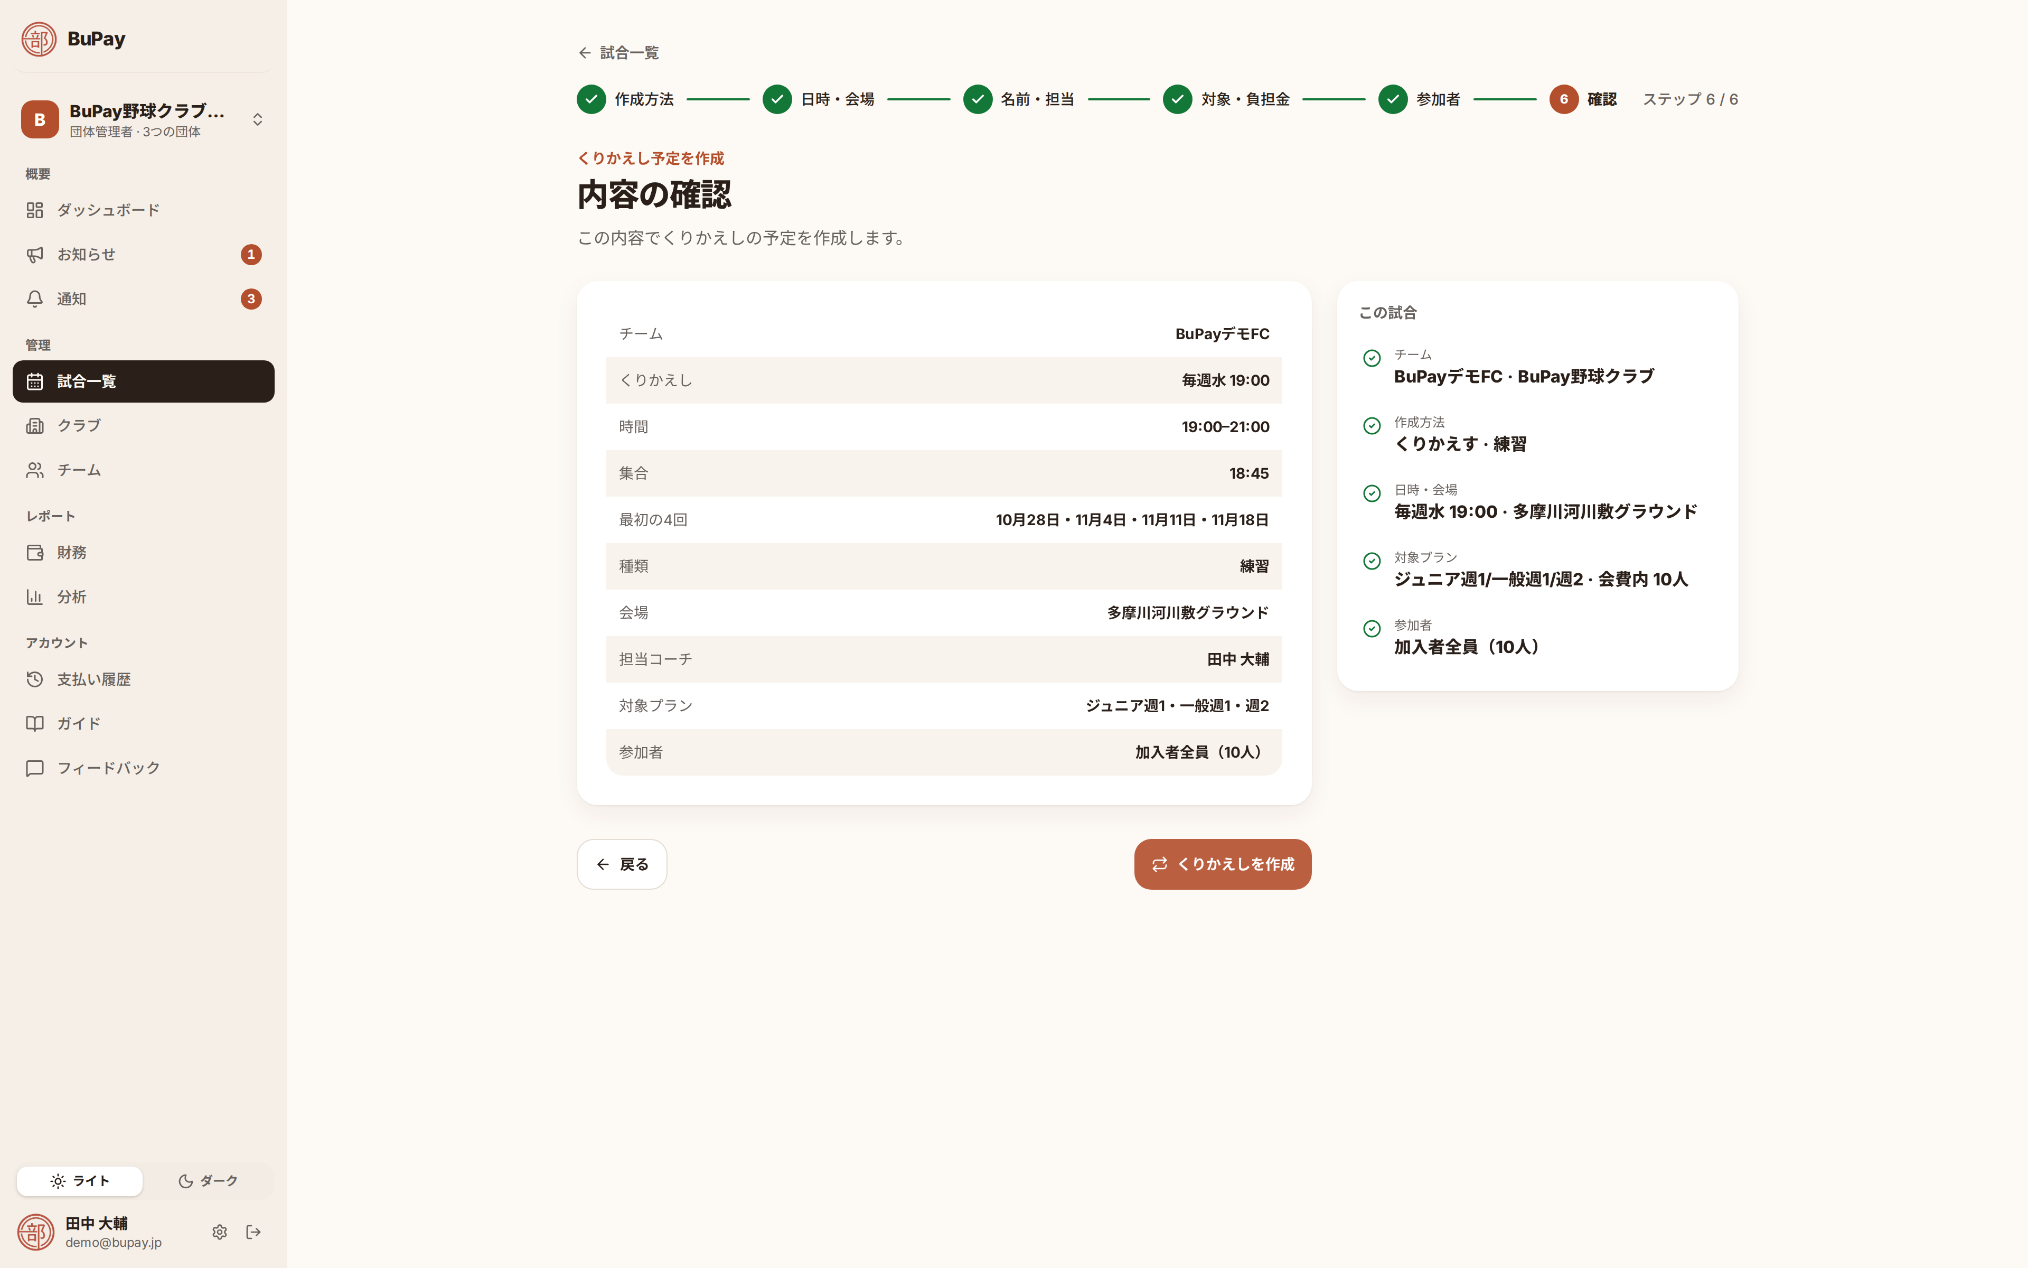2028x1268 pixels.
Task: Click ステップ 6 / 6 indicator
Action: click(1689, 99)
